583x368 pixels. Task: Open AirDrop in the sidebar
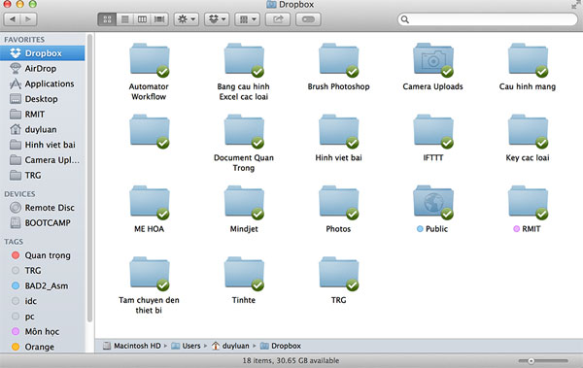tap(43, 68)
